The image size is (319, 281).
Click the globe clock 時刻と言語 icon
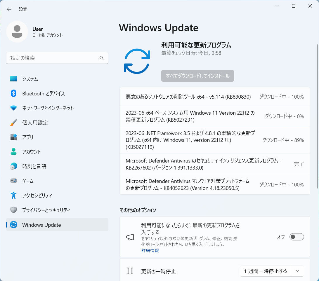[x=14, y=166]
